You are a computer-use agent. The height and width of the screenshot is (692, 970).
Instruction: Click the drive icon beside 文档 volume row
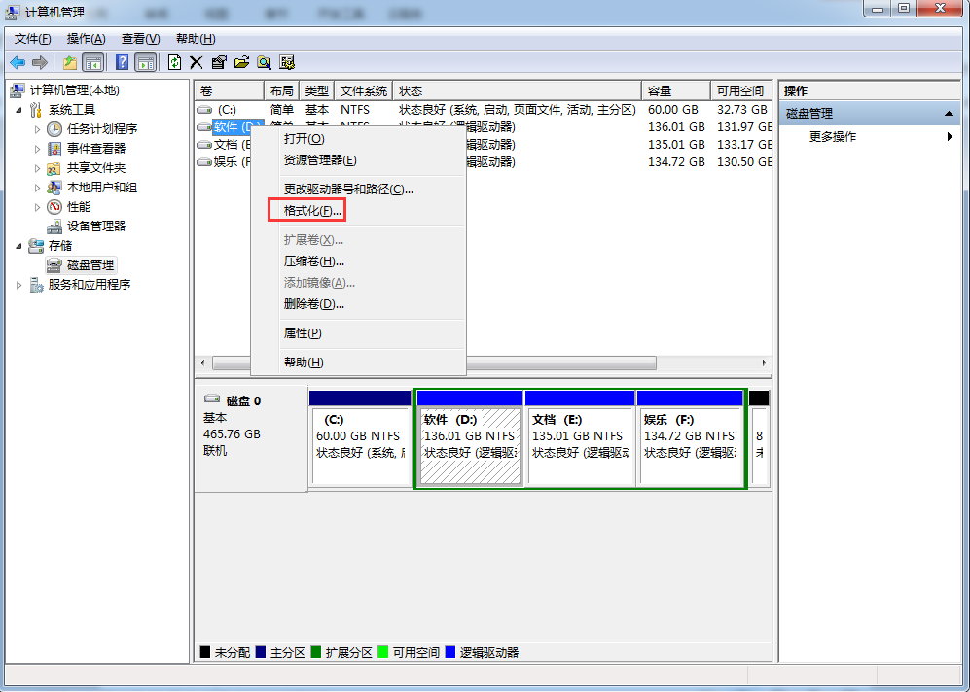point(204,145)
